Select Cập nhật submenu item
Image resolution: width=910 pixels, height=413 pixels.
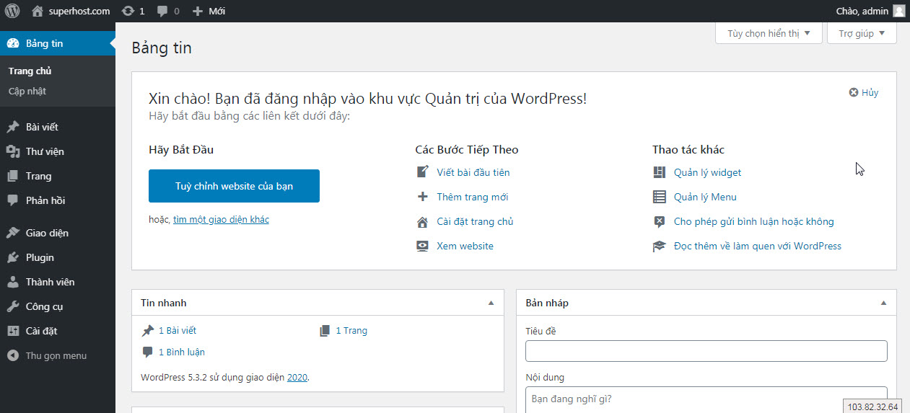(27, 92)
